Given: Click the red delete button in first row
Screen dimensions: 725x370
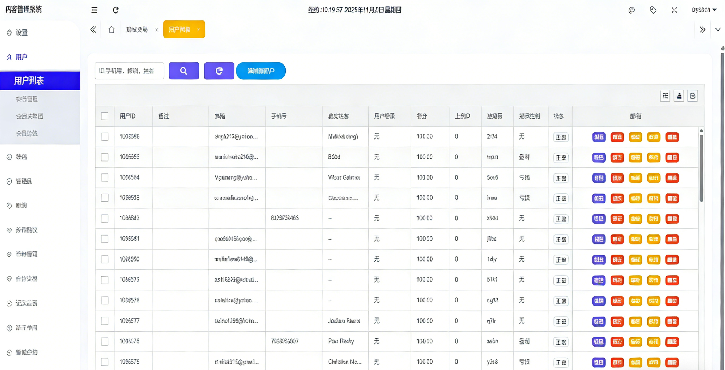Looking at the screenshot, I should [x=672, y=137].
